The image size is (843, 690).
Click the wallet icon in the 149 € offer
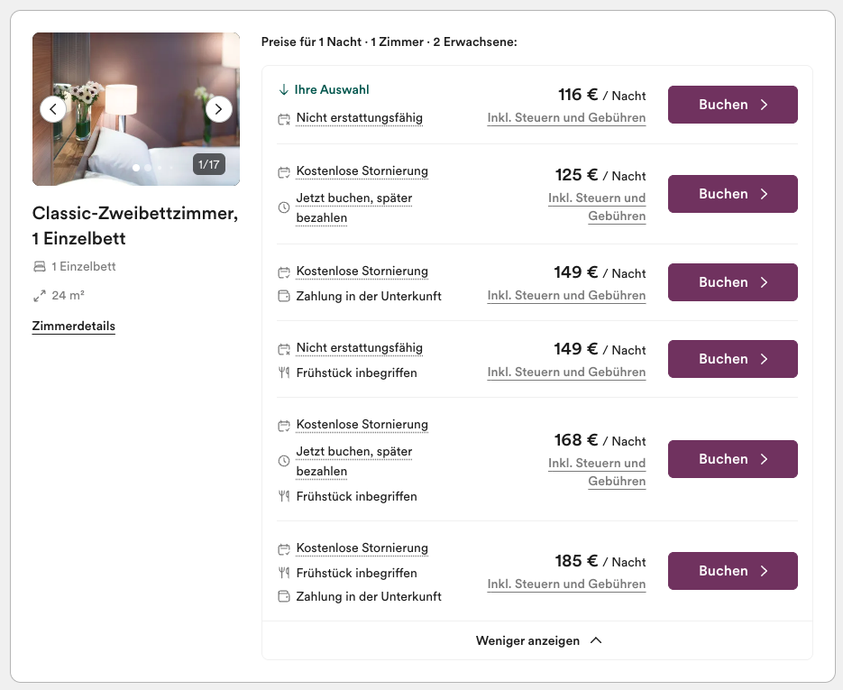coord(284,296)
